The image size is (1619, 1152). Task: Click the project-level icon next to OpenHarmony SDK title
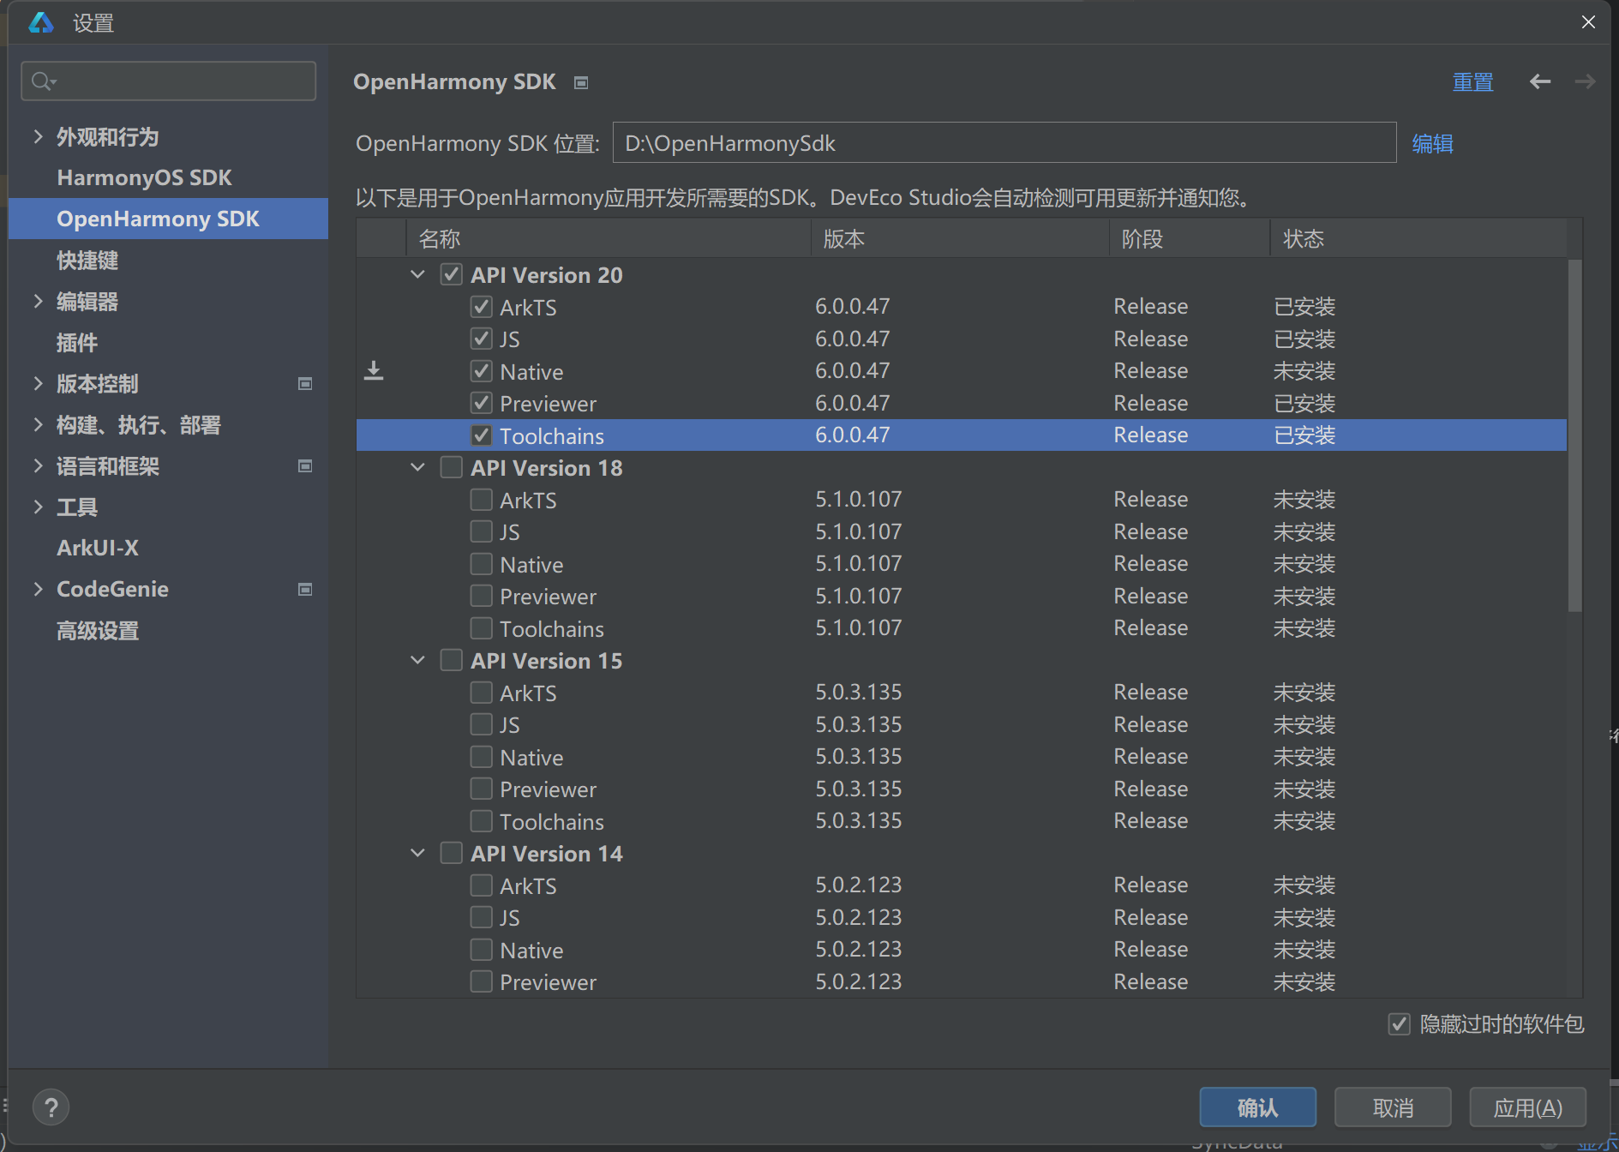click(581, 82)
